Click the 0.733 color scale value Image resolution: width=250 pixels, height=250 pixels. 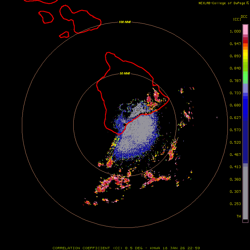(x=235, y=93)
